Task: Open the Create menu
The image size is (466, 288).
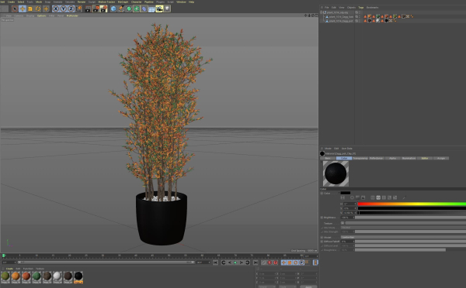Action: 11,2
